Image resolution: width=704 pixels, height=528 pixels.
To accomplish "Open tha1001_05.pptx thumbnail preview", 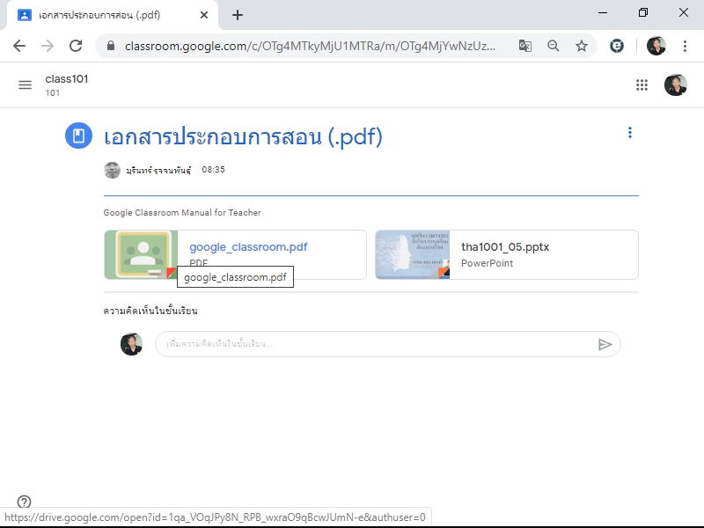I will [413, 254].
